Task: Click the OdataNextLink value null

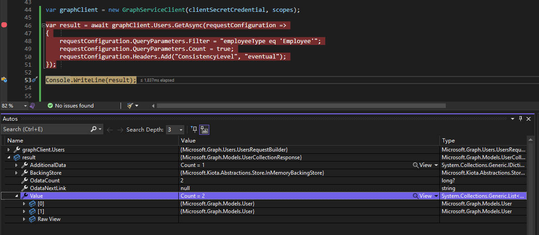Action: coord(185,188)
